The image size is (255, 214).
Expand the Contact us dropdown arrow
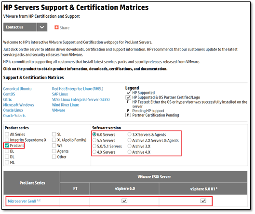42,27
